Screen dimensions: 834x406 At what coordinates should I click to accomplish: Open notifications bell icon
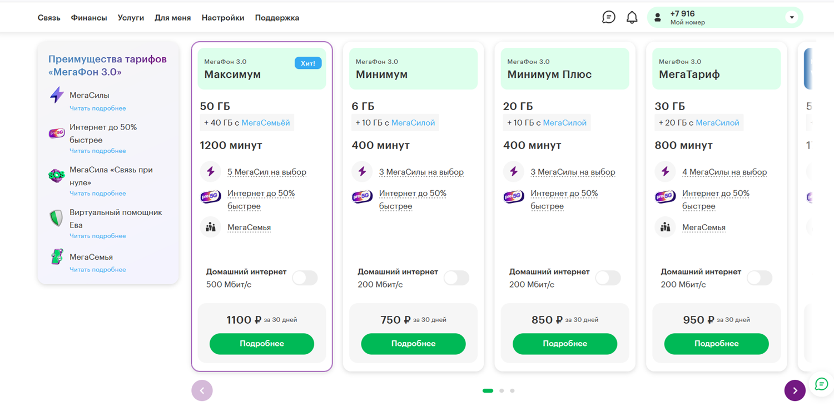pyautogui.click(x=632, y=17)
